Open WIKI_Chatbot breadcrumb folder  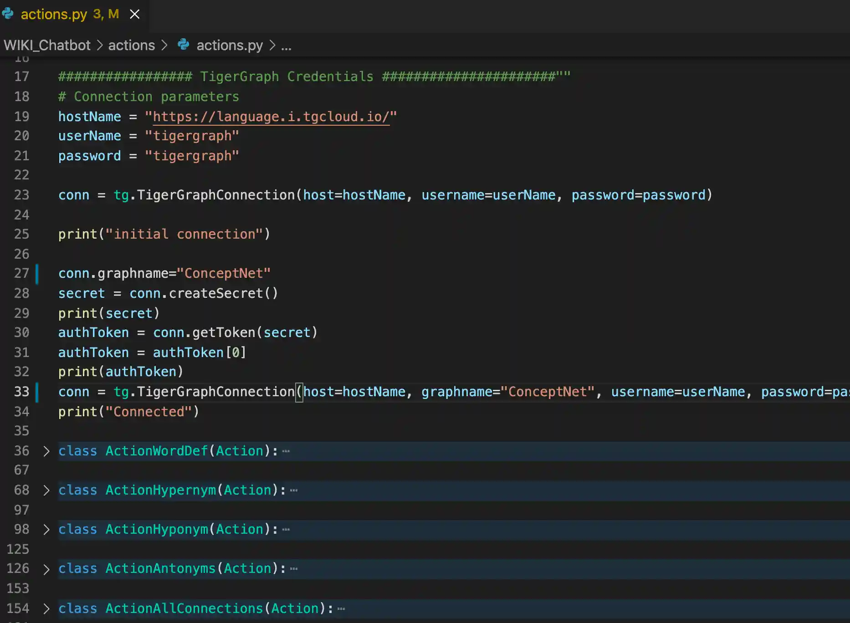(x=47, y=46)
